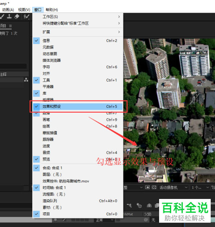Open the Project panel menu icon
The width and height of the screenshot is (215, 227).
pyautogui.click(x=10, y=26)
